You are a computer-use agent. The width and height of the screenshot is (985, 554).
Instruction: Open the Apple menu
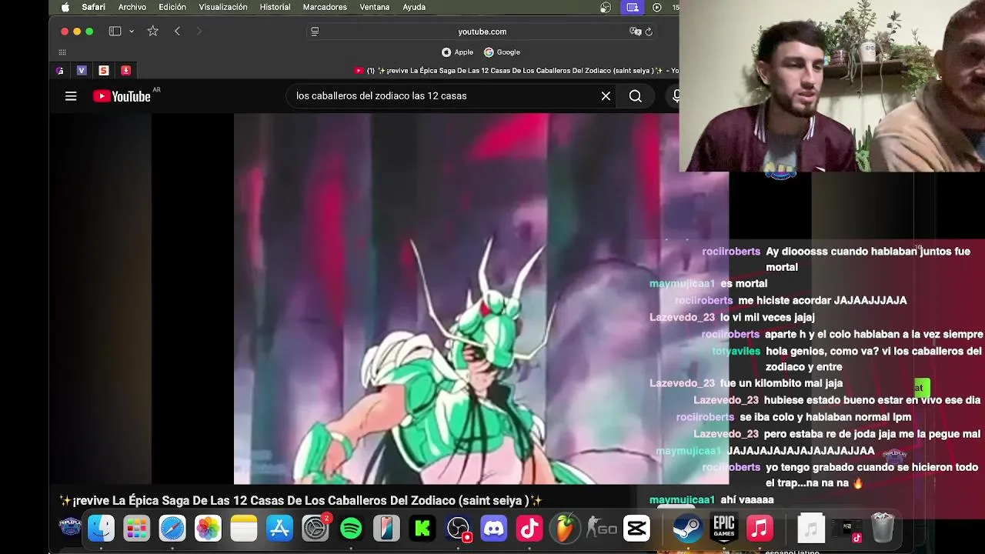(65, 7)
